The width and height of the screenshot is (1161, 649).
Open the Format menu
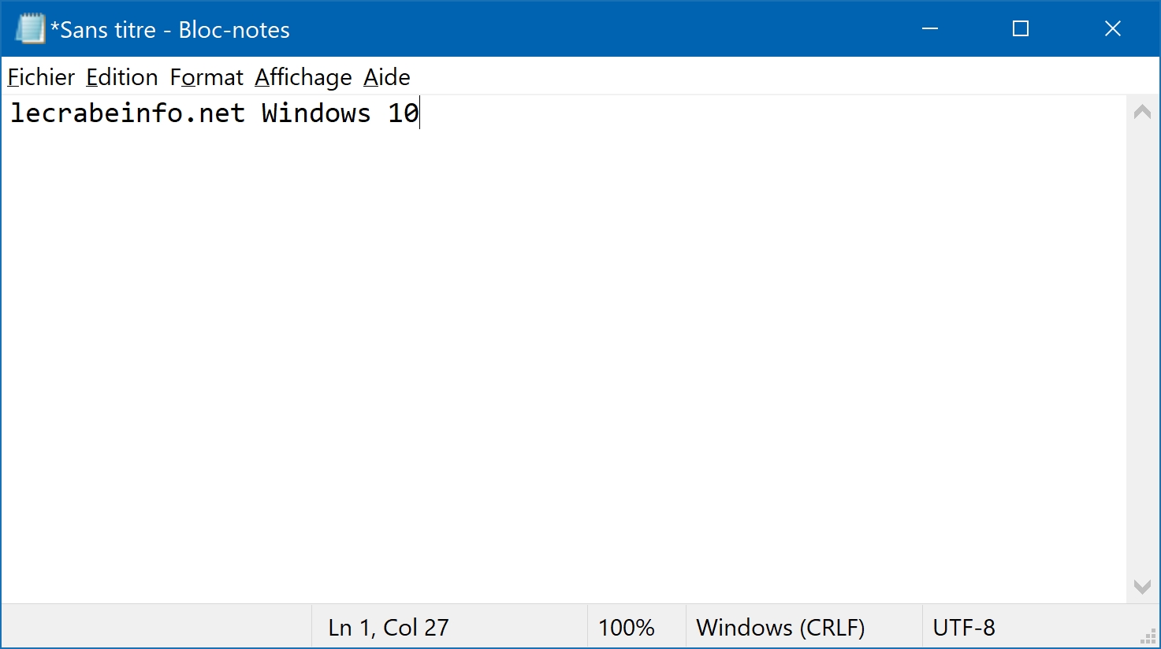[x=207, y=77]
